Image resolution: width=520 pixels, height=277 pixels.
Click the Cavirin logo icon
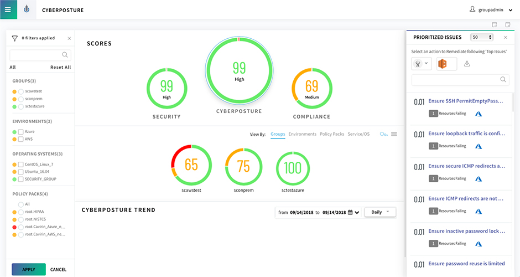(27, 9)
